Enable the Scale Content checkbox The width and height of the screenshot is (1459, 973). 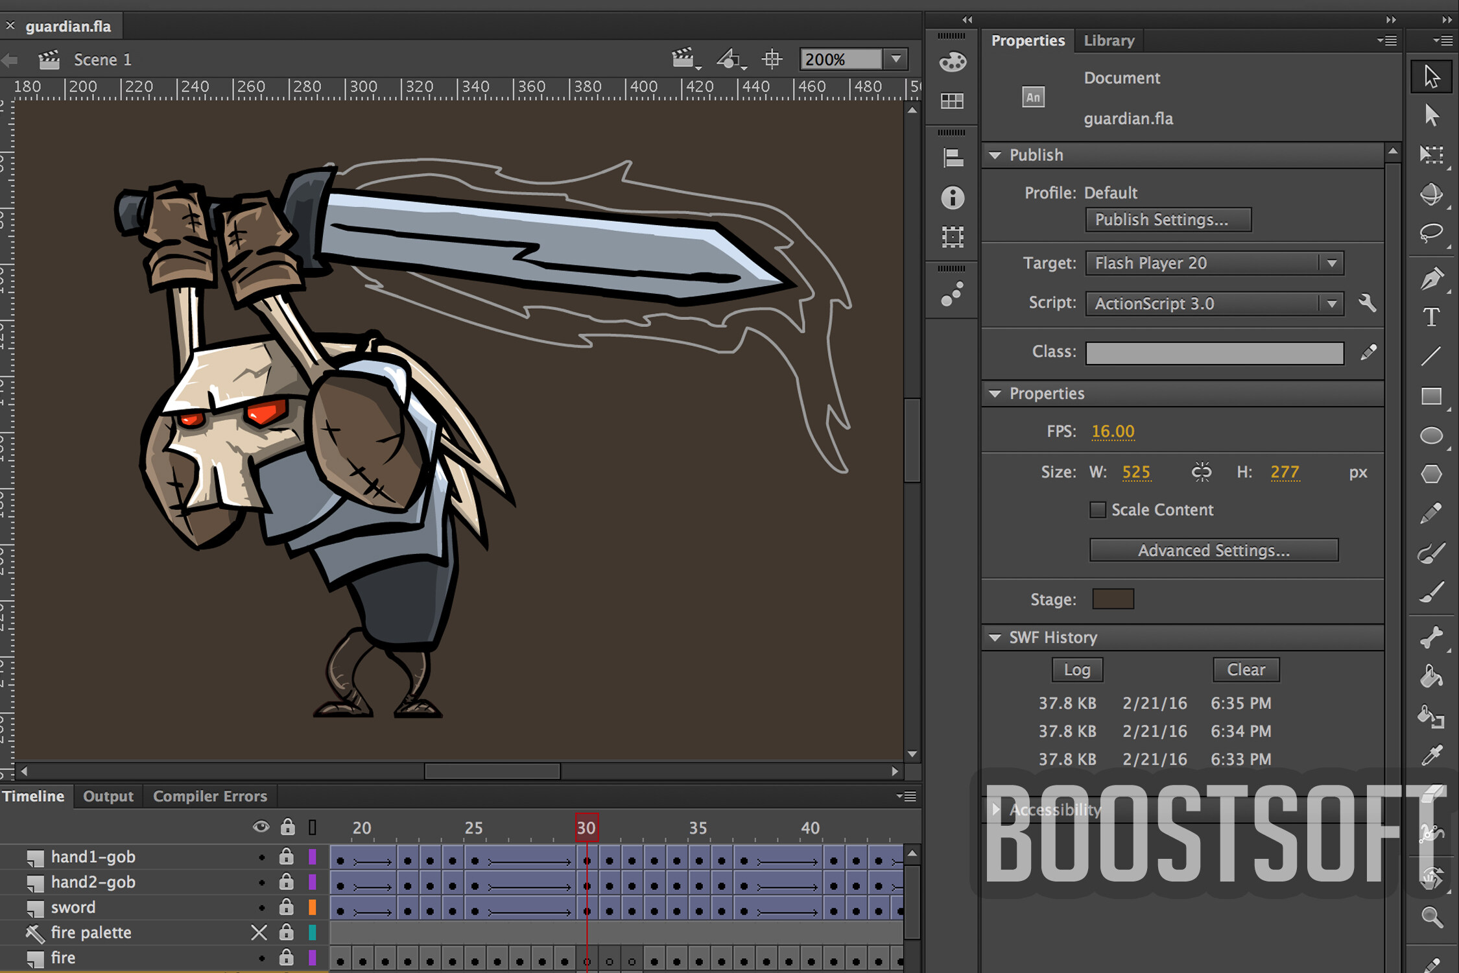pyautogui.click(x=1097, y=510)
